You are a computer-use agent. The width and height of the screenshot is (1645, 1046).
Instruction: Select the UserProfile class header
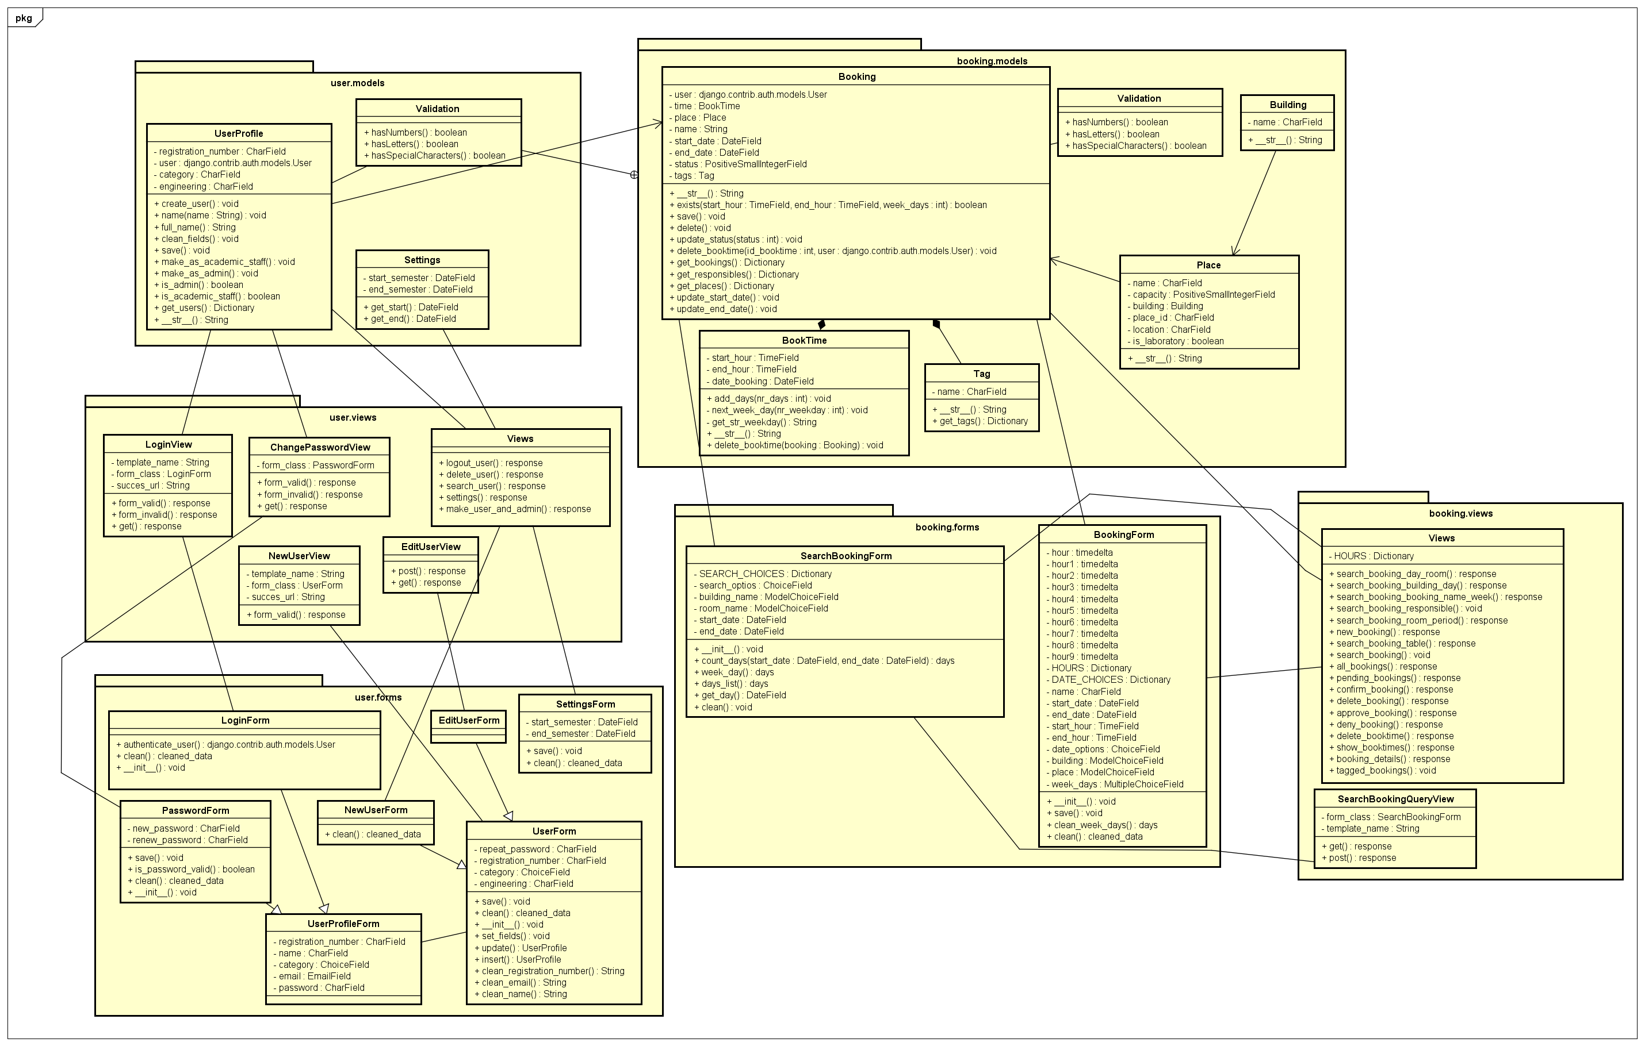239,133
